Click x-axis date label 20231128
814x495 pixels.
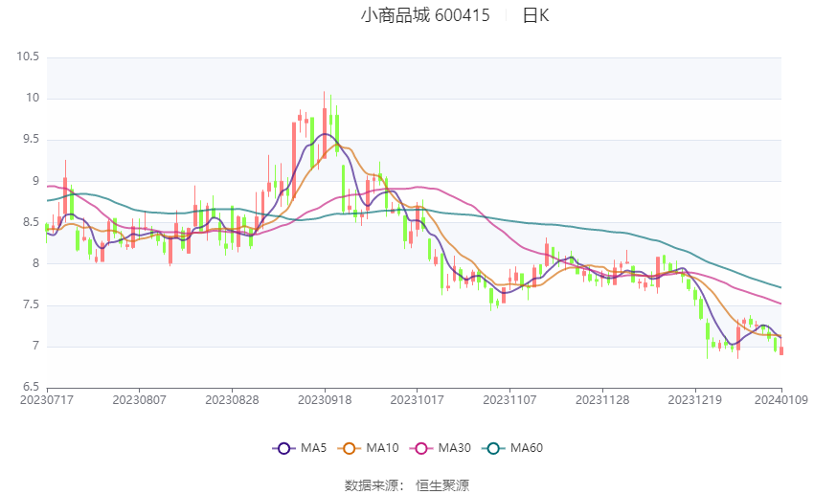[x=602, y=400]
